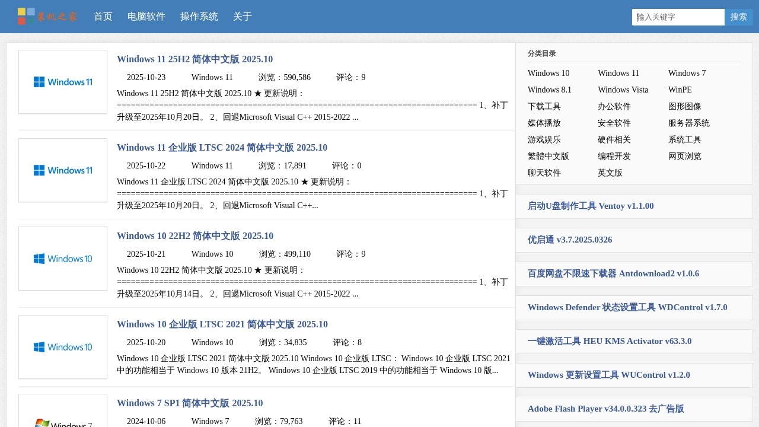Select the WinPE category link
Screen dimensions: 759x427
pos(678,90)
